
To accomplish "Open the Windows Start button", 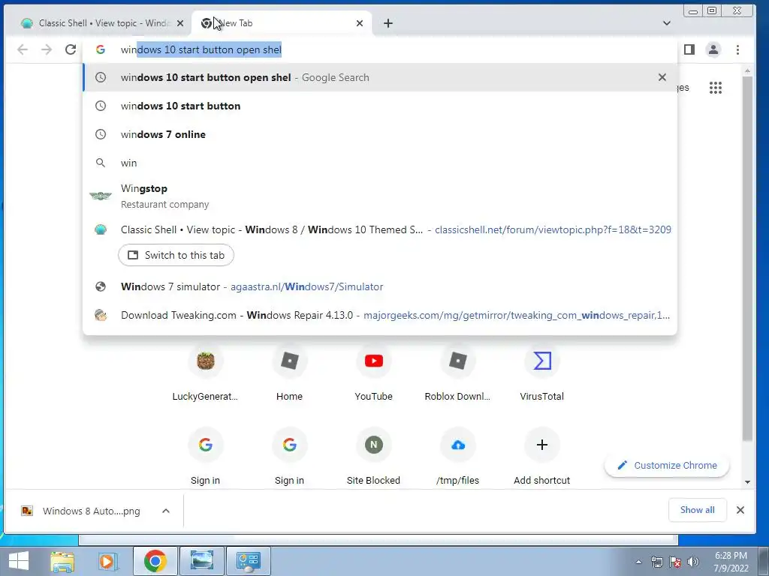I will click(x=19, y=561).
